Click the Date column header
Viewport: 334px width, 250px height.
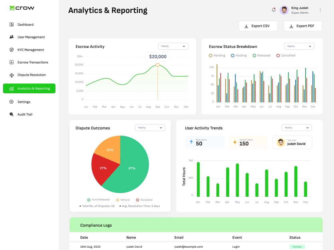[x=84, y=237]
